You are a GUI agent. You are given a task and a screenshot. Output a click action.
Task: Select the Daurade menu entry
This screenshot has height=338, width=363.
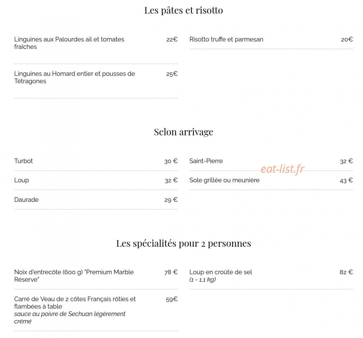[26, 200]
